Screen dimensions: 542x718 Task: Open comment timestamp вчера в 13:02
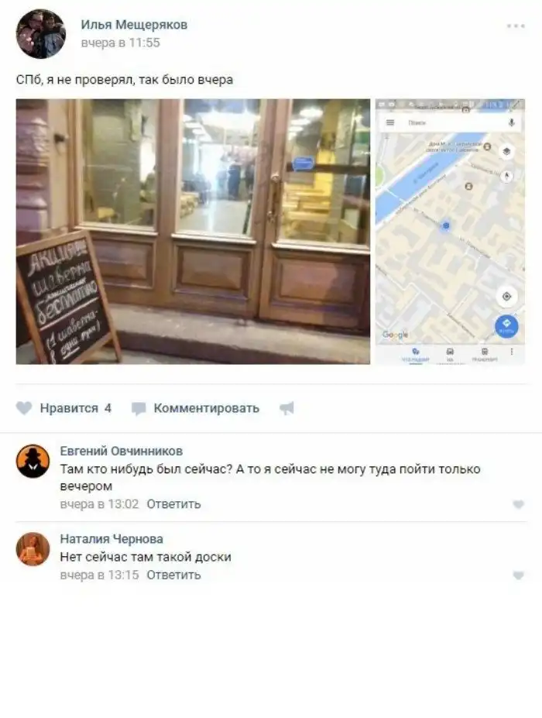[99, 504]
